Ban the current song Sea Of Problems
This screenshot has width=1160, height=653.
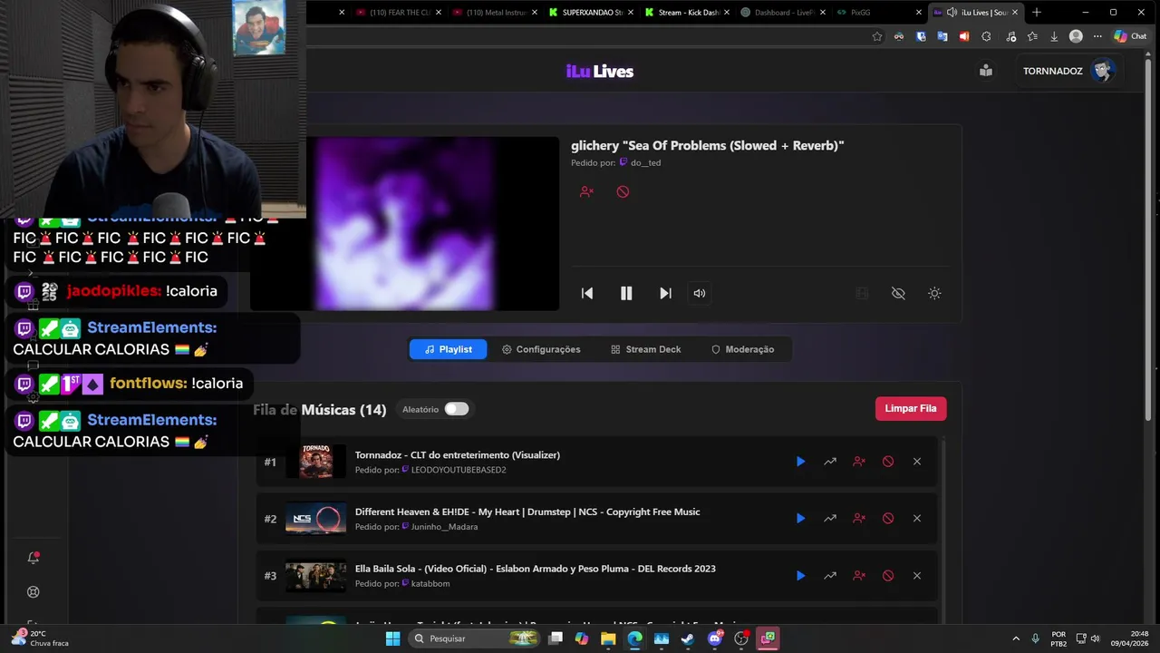click(623, 191)
